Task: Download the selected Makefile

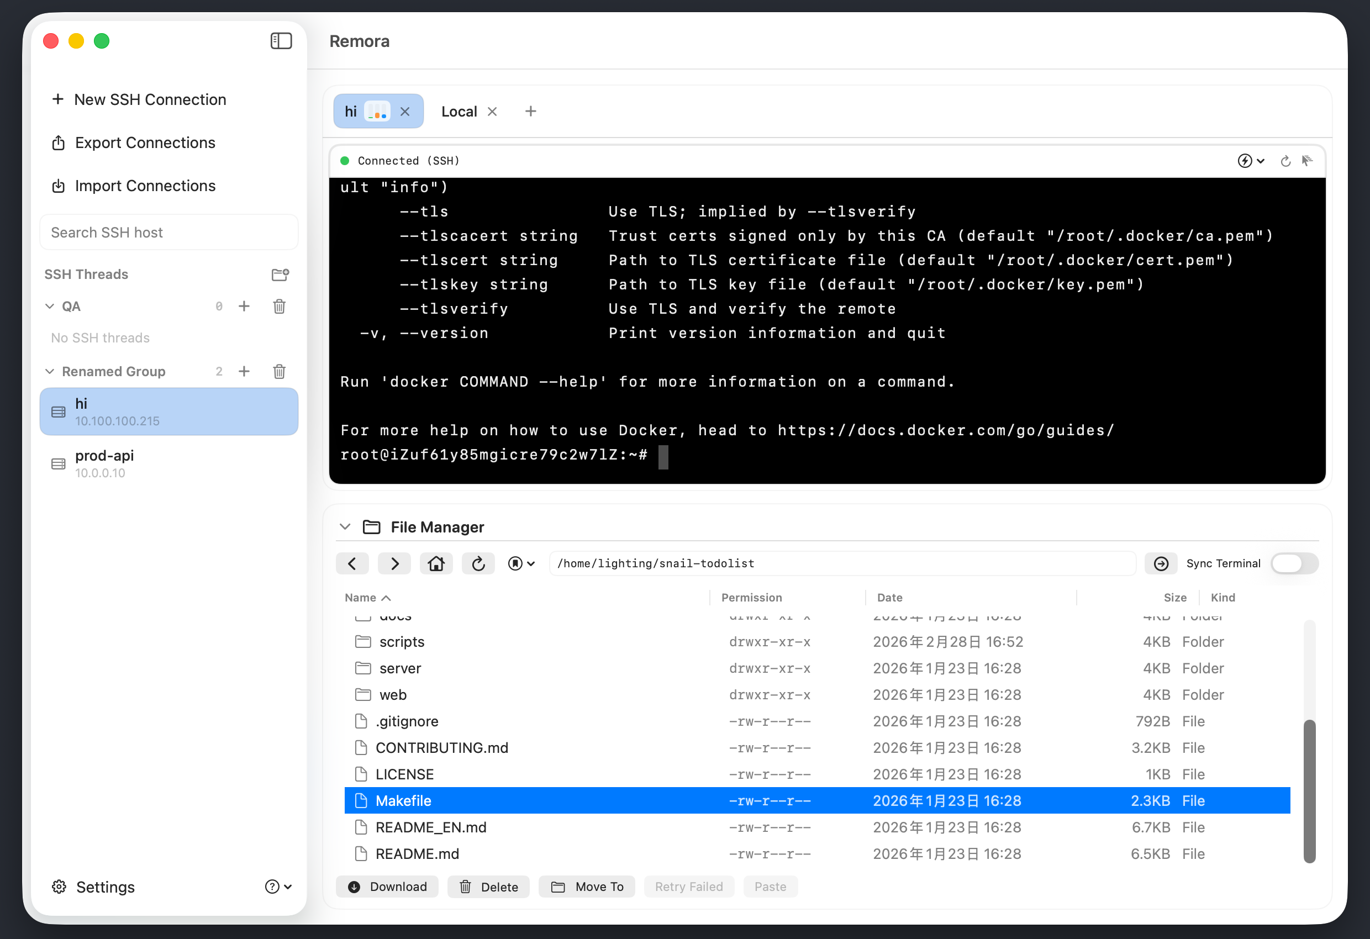Action: click(x=387, y=887)
